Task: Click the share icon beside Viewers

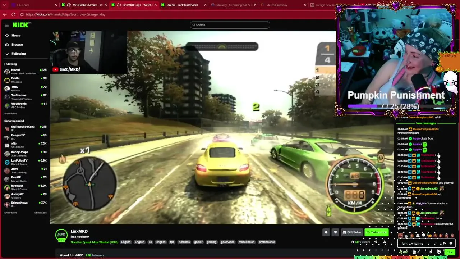Action: click(376, 242)
